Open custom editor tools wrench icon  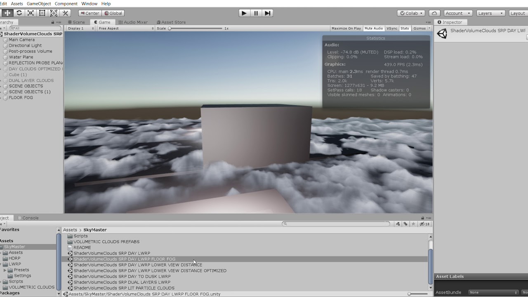(65, 13)
